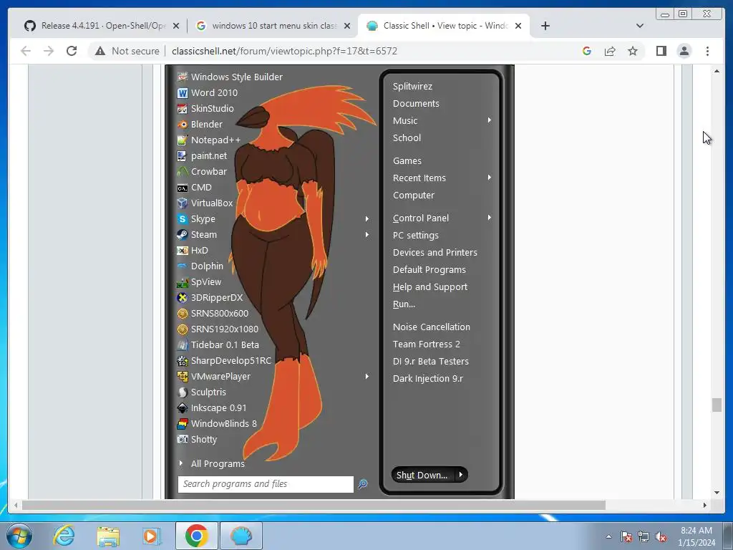Click the SkinStudio icon
This screenshot has width=733, height=550.
(183, 109)
